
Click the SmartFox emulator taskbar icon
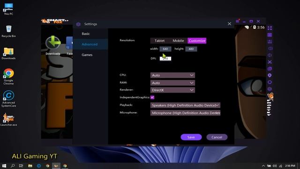pyautogui.click(x=56, y=166)
